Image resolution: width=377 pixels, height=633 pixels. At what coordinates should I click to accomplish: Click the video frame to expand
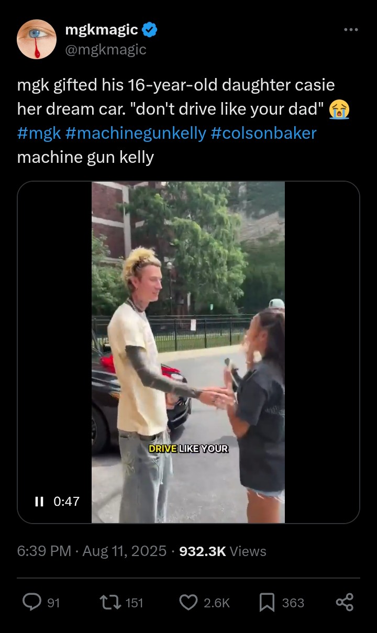(188, 352)
